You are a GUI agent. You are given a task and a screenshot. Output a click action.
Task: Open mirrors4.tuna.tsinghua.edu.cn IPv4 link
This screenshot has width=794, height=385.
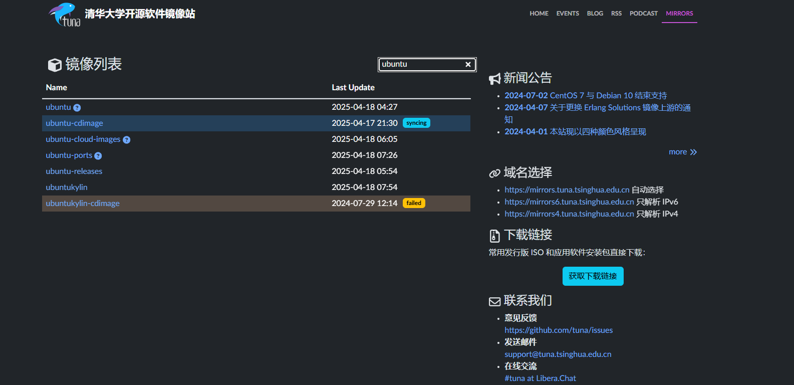coord(569,214)
